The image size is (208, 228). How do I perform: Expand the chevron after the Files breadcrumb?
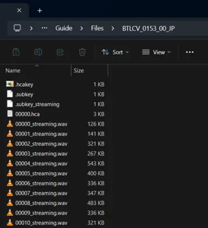[113, 29]
